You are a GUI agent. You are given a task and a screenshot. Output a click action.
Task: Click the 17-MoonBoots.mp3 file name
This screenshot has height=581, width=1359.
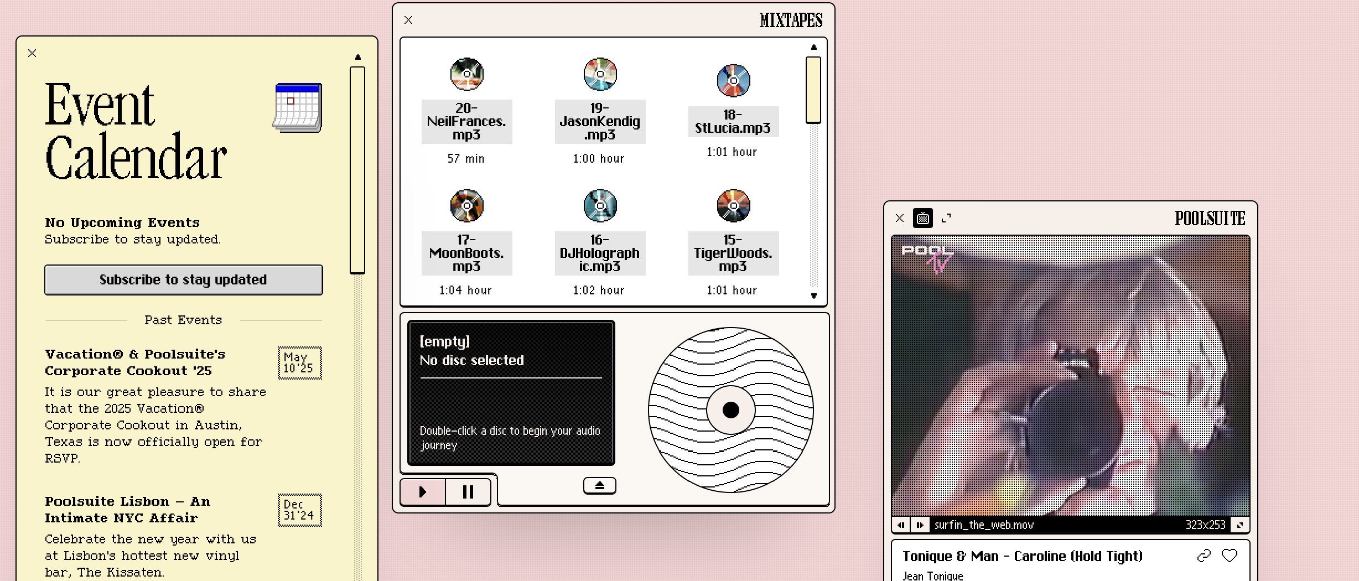[466, 253]
